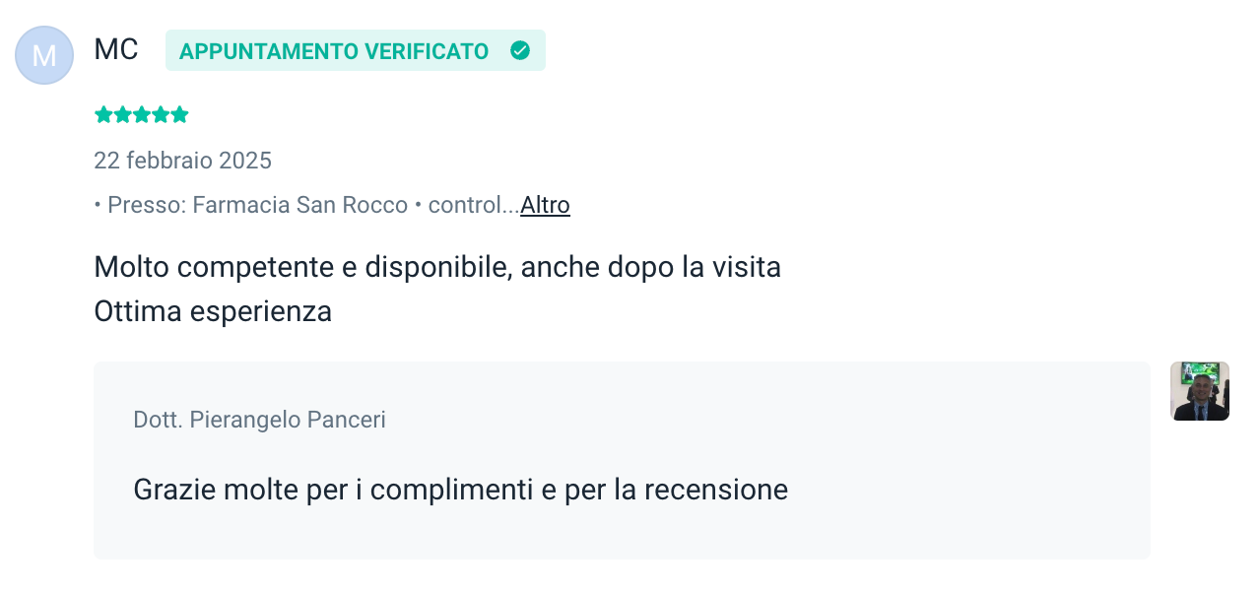Click the green verified checkmark icon

(520, 50)
